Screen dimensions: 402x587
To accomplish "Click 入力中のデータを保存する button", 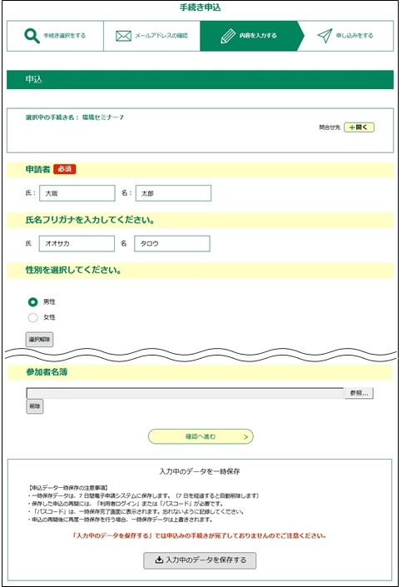I will [x=200, y=560].
